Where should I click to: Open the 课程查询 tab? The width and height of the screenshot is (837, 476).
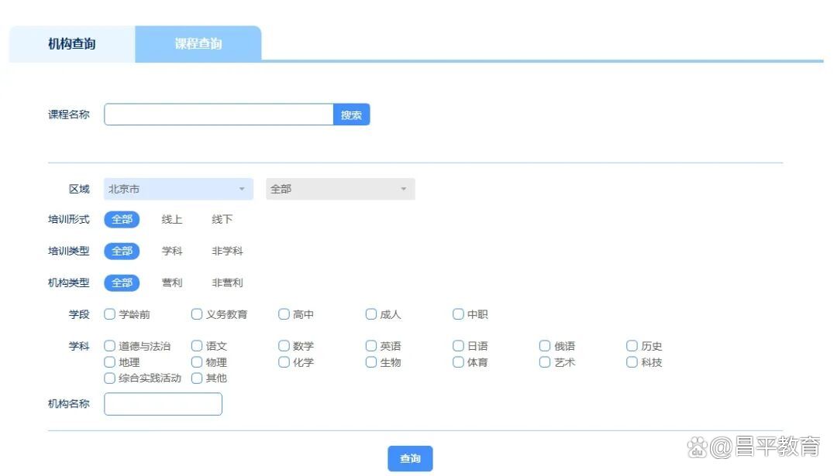tap(198, 44)
